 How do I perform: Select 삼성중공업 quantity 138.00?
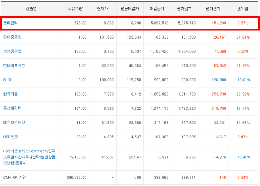(x=80, y=51)
